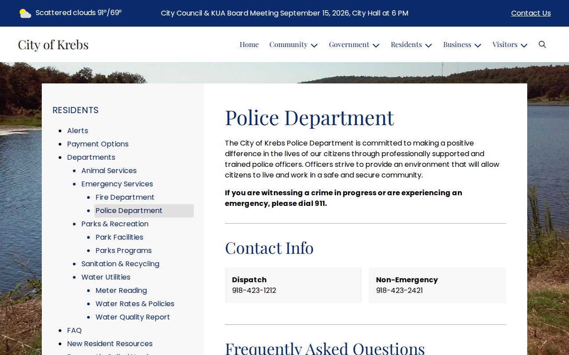
Task: Click the bold dial 911 emergency notice
Action: [344, 198]
